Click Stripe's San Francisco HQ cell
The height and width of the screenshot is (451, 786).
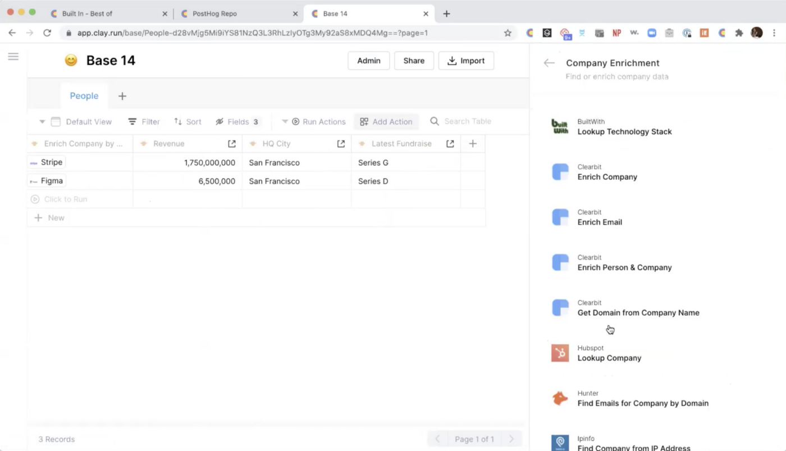point(296,163)
